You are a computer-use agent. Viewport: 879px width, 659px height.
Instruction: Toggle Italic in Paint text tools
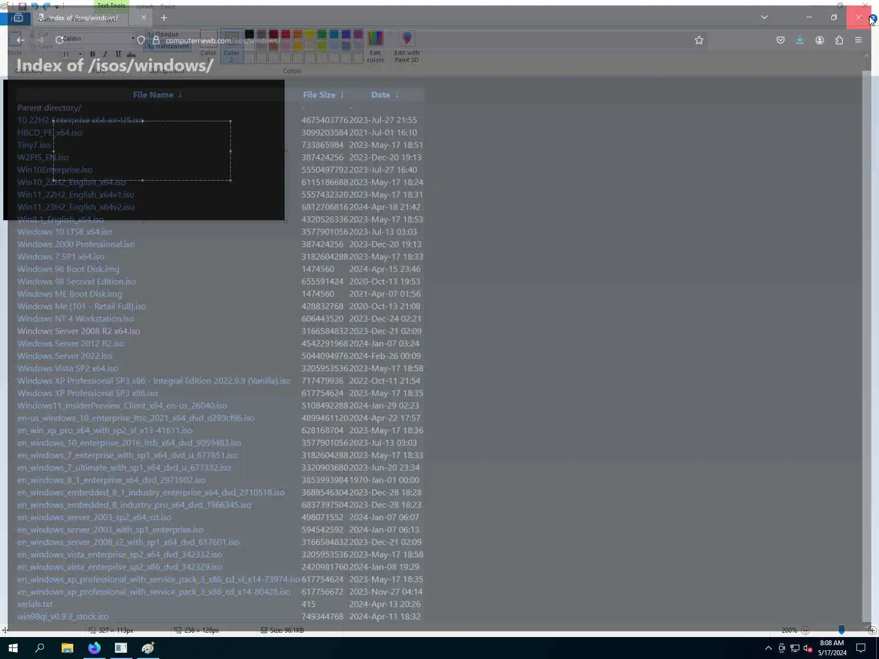pyautogui.click(x=105, y=54)
